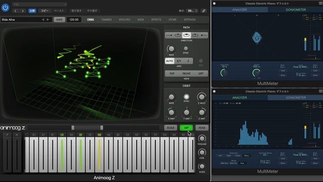Click the Undo button in plugin header
Image resolution: width=323 pixels, height=182 pixels.
pyautogui.click(x=76, y=11)
